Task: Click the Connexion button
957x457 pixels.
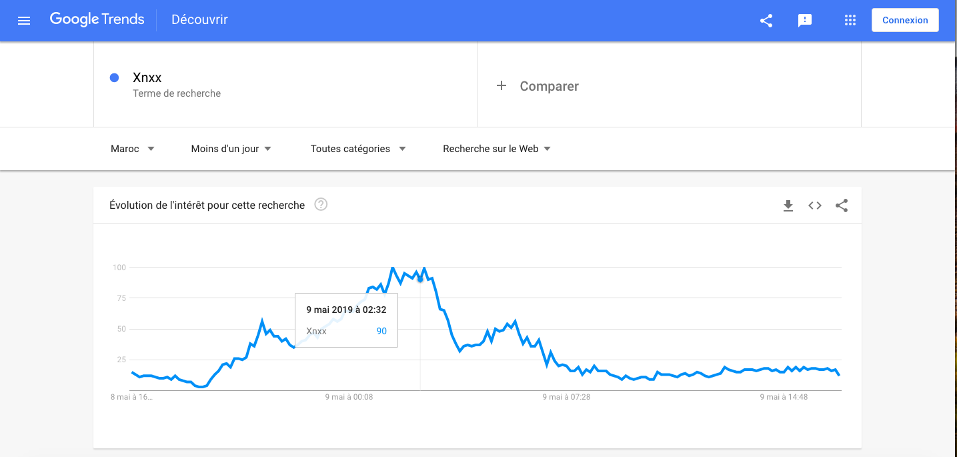Action: [905, 20]
